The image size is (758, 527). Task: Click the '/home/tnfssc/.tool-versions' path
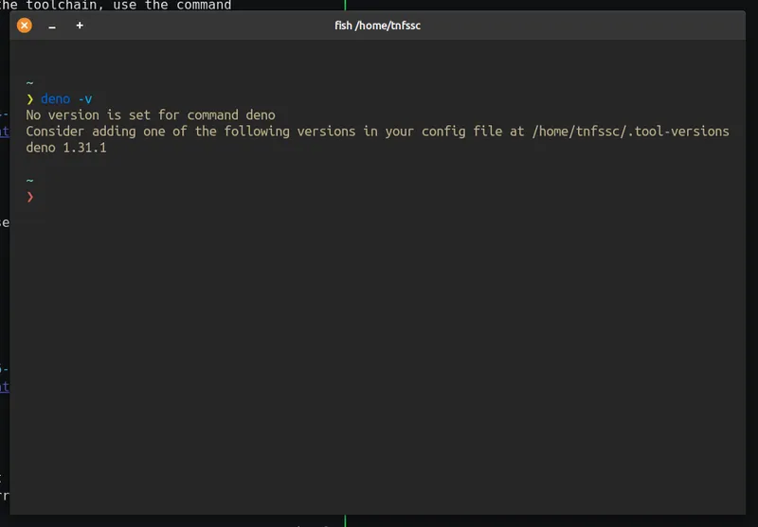(x=630, y=132)
